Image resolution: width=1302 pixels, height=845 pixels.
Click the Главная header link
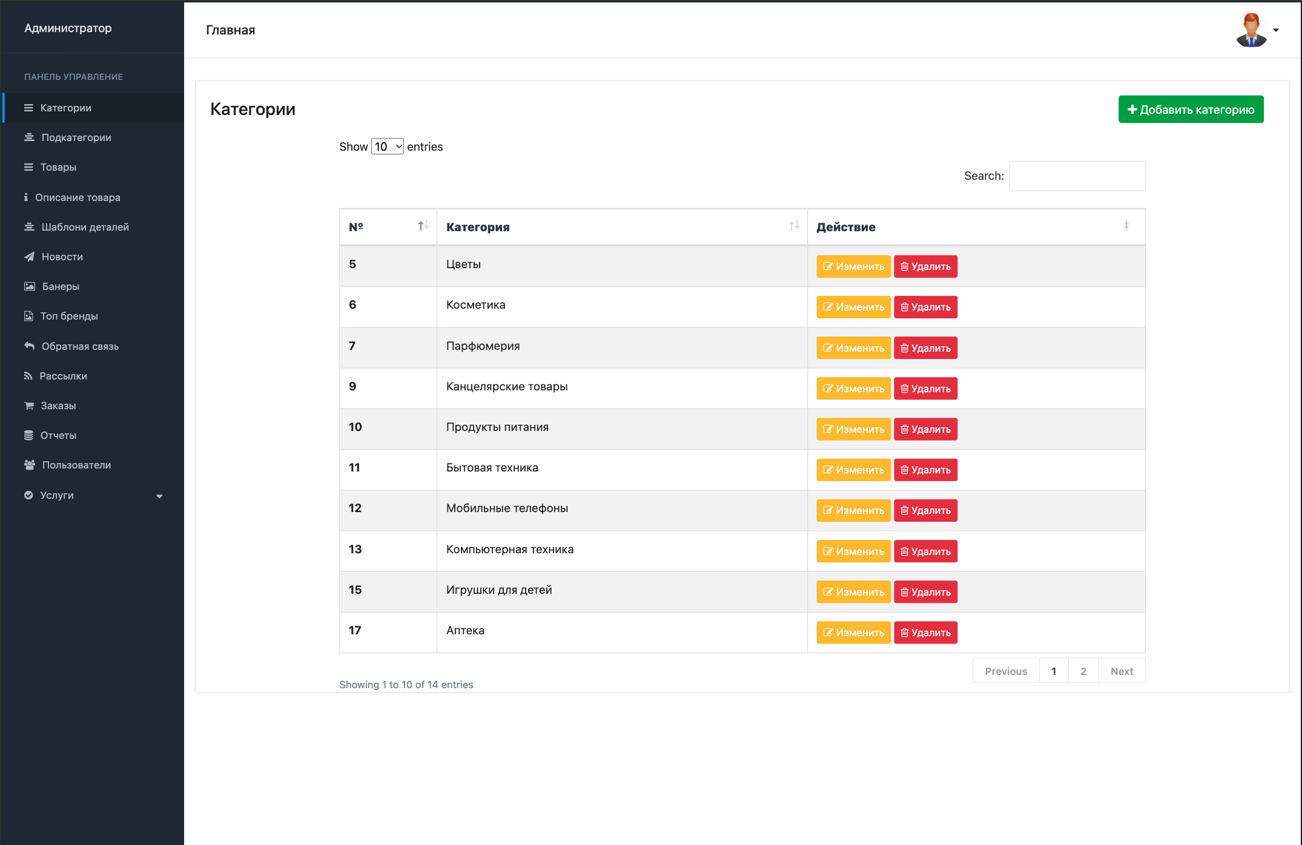coord(230,30)
